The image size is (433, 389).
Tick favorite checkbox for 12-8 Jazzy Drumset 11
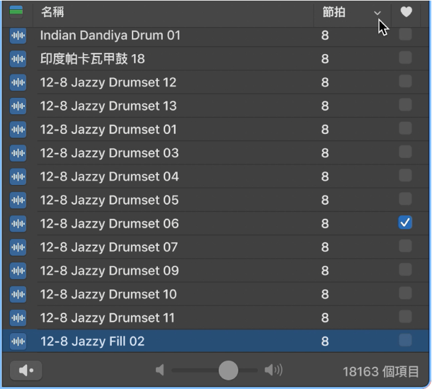coord(405,316)
